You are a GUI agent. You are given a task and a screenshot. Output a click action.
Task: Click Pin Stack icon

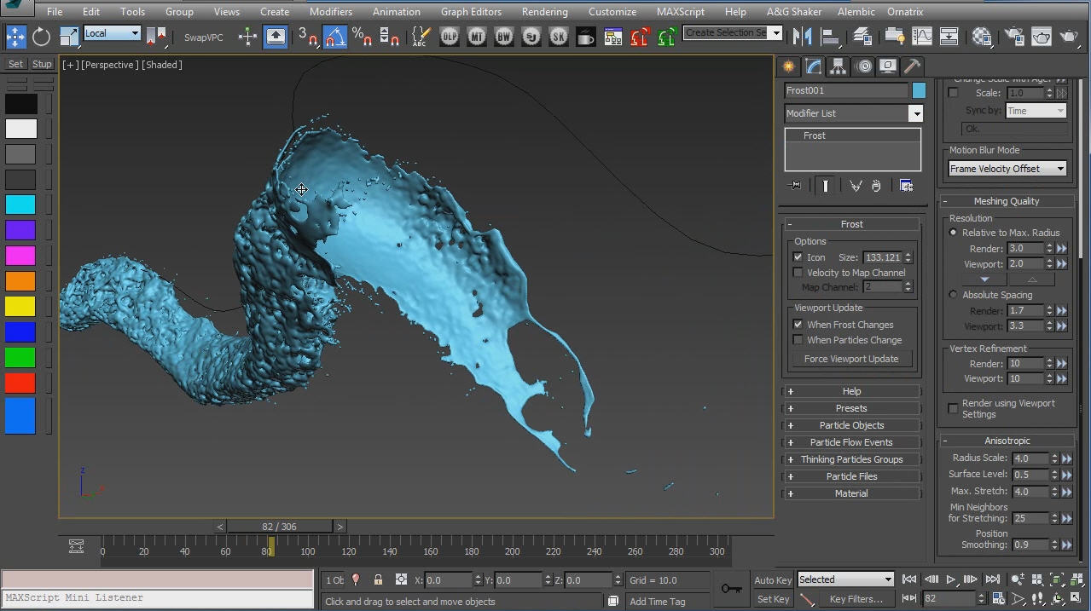pos(796,186)
